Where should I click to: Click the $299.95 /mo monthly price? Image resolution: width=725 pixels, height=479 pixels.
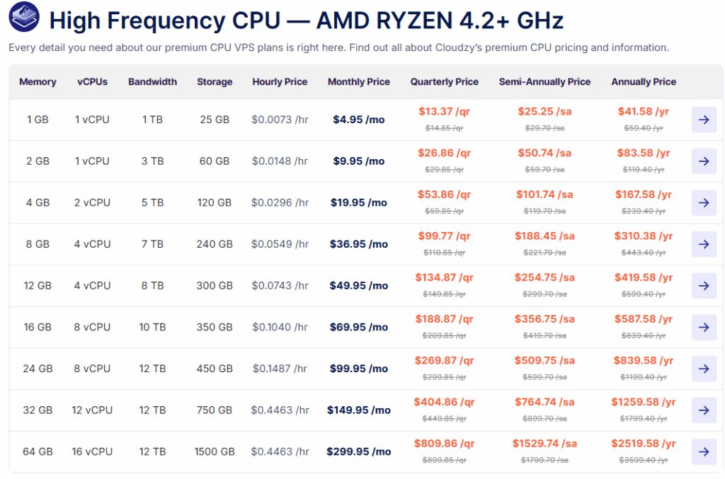click(358, 452)
